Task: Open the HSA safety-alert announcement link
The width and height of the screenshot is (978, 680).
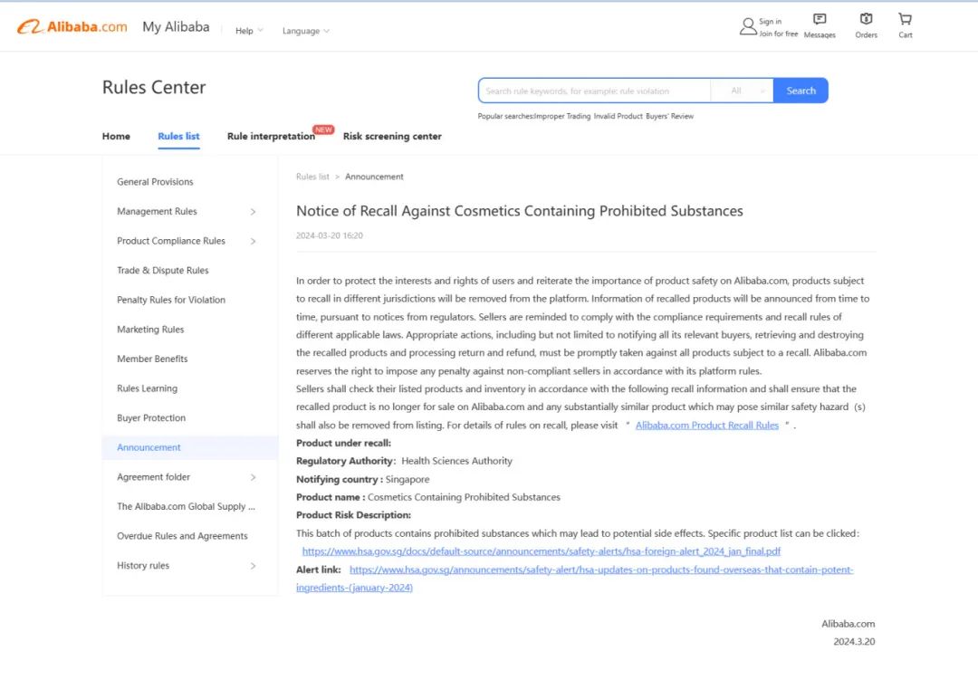Action: click(x=574, y=579)
